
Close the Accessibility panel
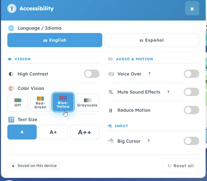[192, 9]
